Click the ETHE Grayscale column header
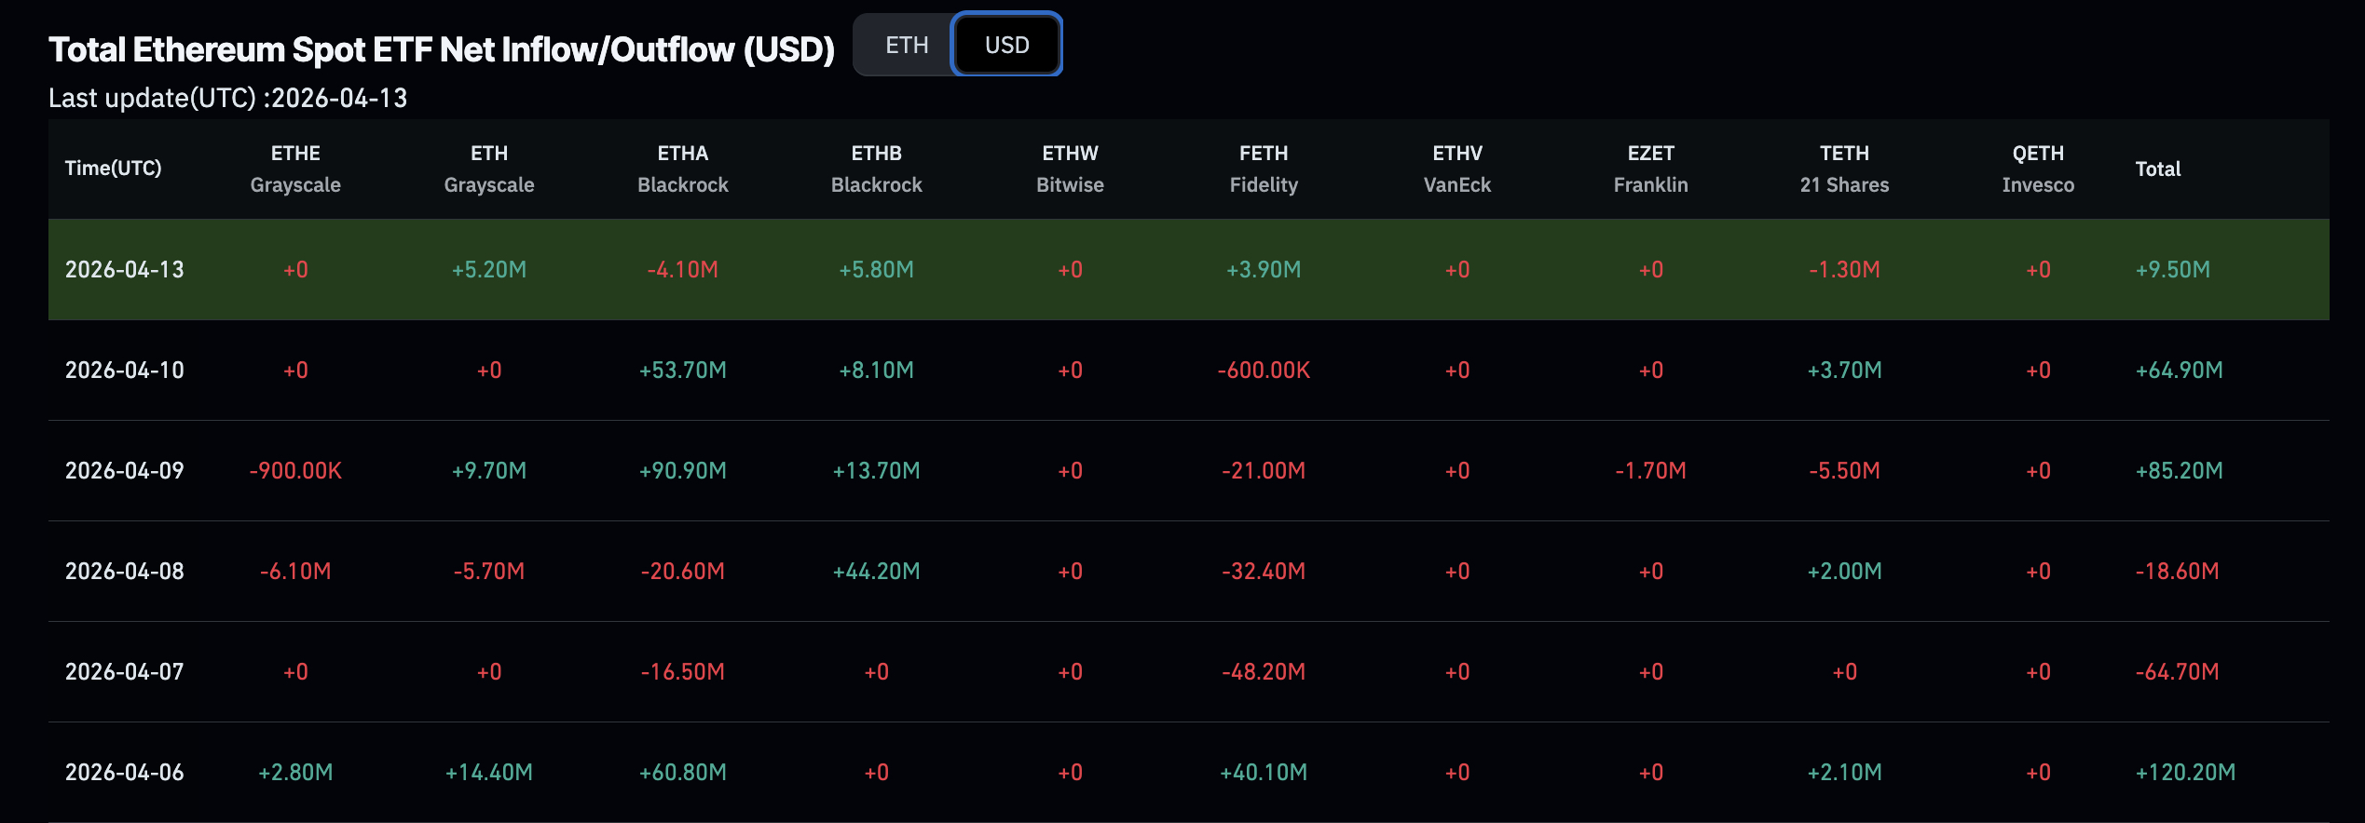The width and height of the screenshot is (2365, 823). [295, 169]
